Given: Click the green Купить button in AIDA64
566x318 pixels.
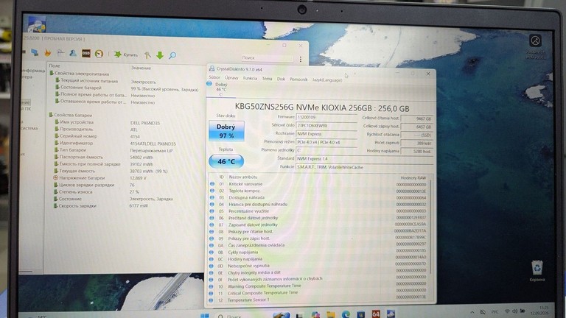Looking at the screenshot, I should (x=126, y=54).
